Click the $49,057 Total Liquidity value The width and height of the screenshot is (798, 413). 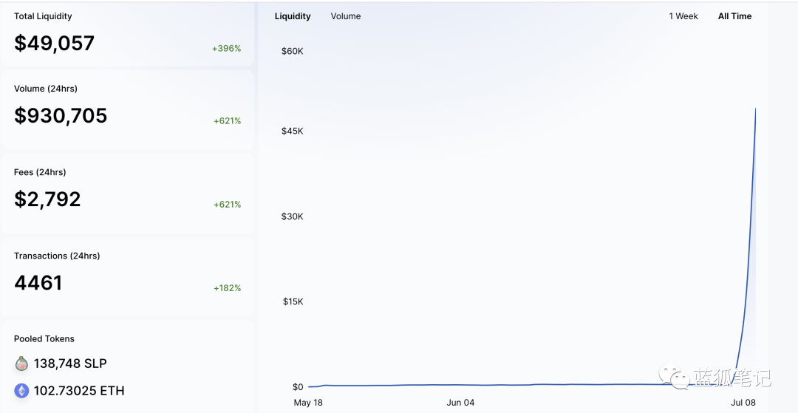[54, 43]
